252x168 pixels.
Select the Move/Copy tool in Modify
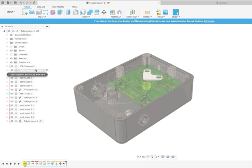(104, 12)
